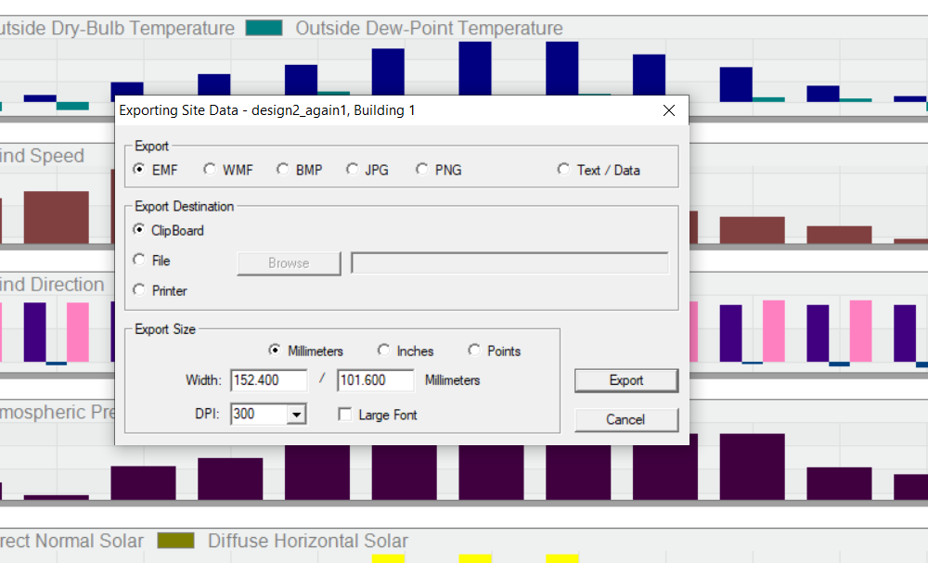This screenshot has height=563, width=928.
Task: Cancel the export dialog
Action: click(x=626, y=419)
